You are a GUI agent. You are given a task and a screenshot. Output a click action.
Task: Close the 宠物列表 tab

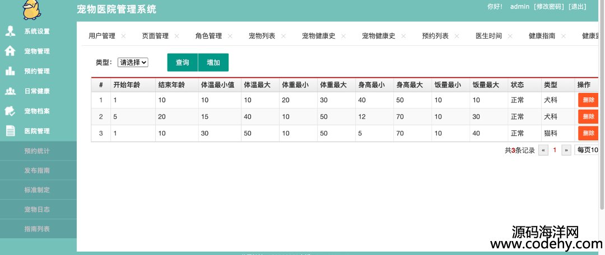(x=283, y=36)
